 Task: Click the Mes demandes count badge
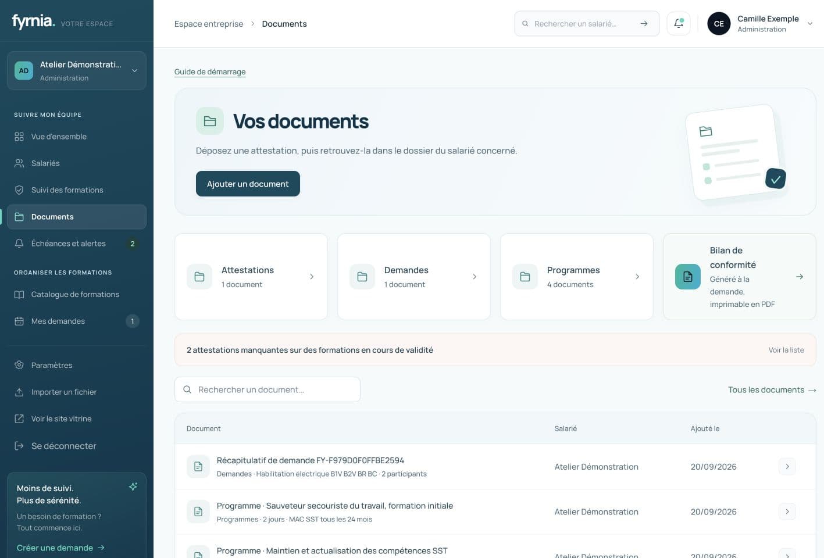[x=133, y=321]
